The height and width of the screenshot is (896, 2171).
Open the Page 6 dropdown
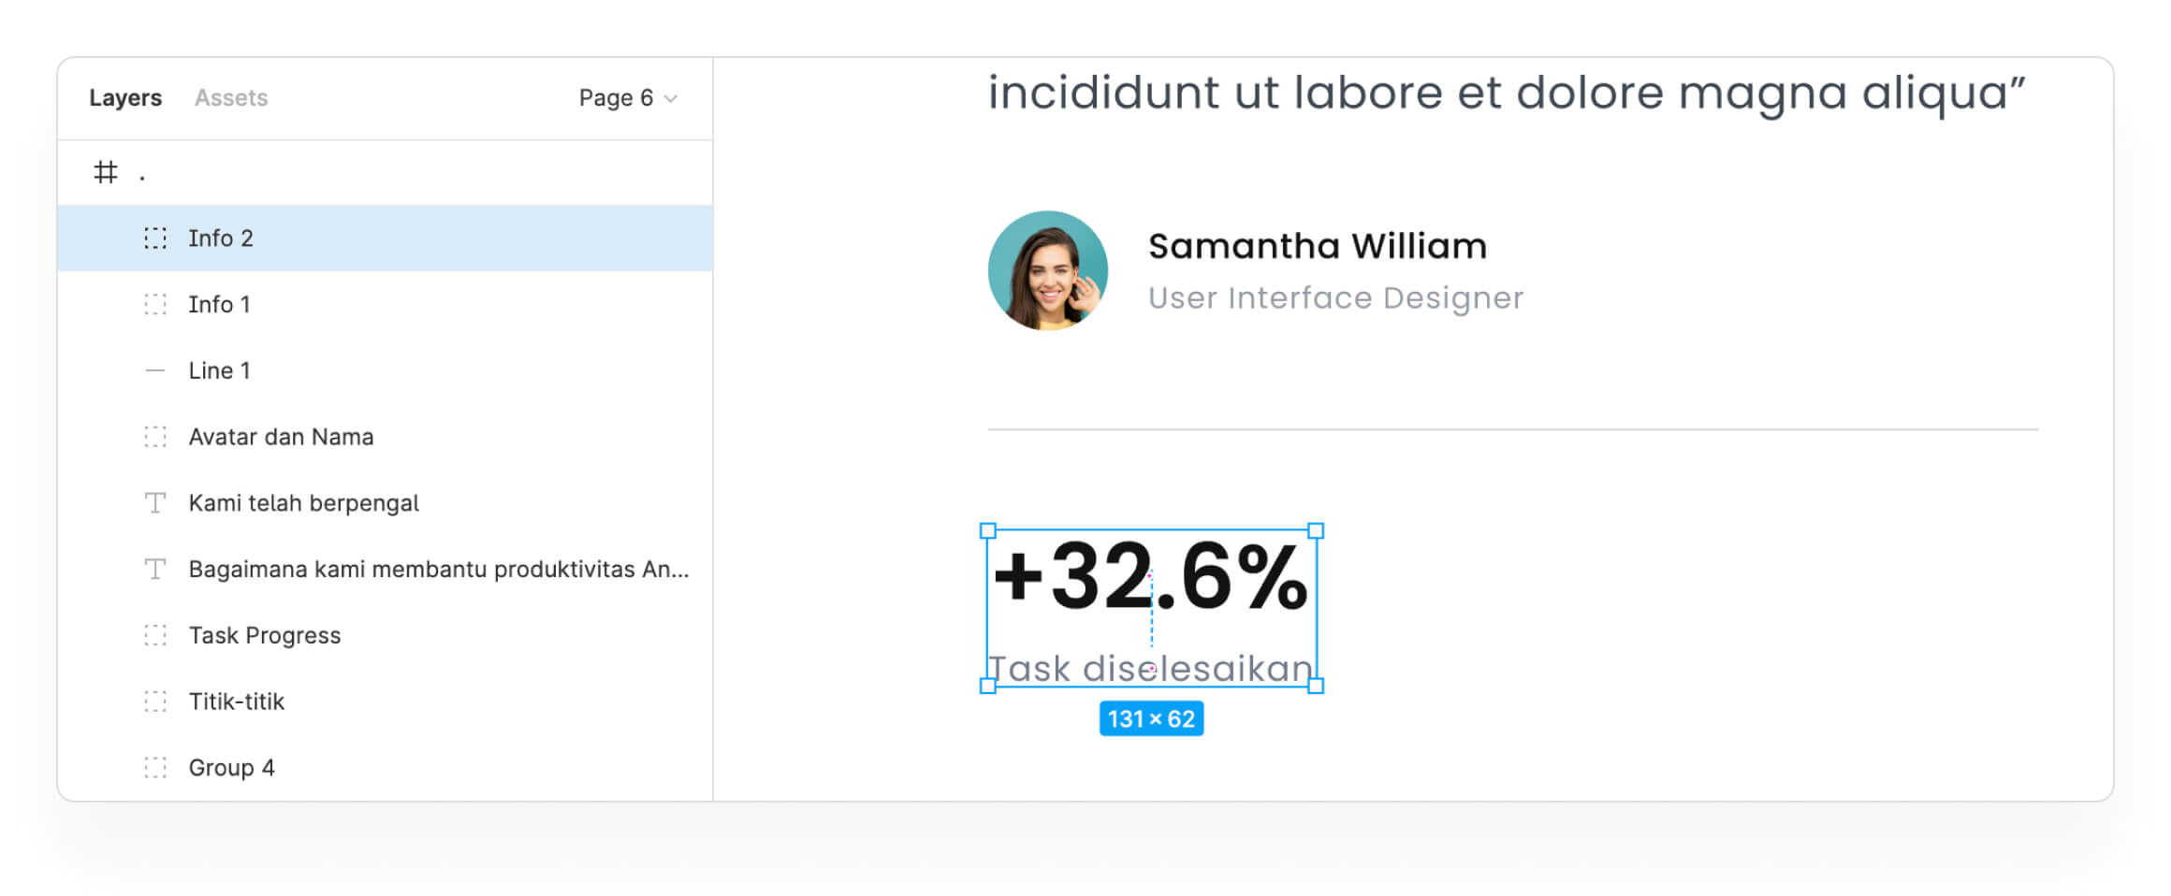(616, 98)
